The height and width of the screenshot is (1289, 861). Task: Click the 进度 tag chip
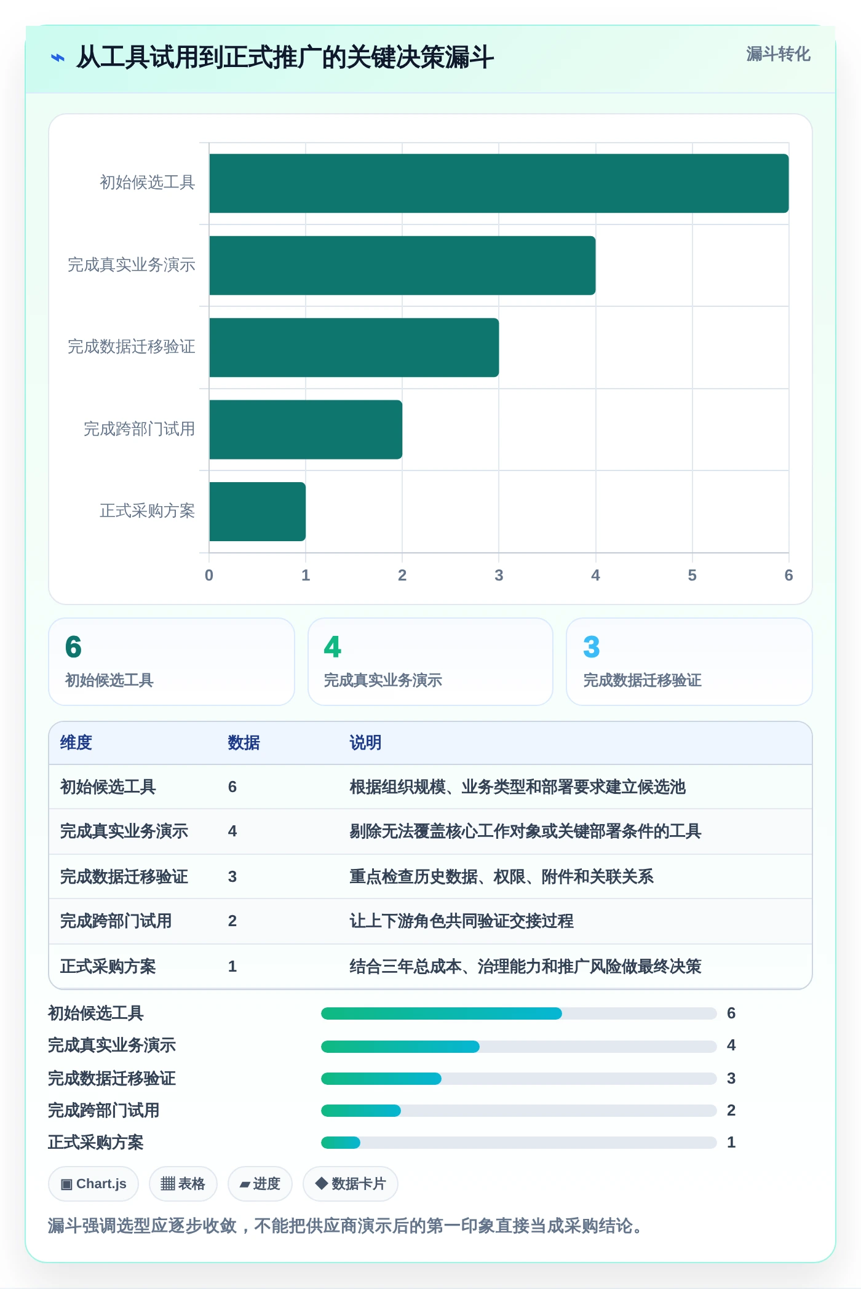pos(260,1184)
